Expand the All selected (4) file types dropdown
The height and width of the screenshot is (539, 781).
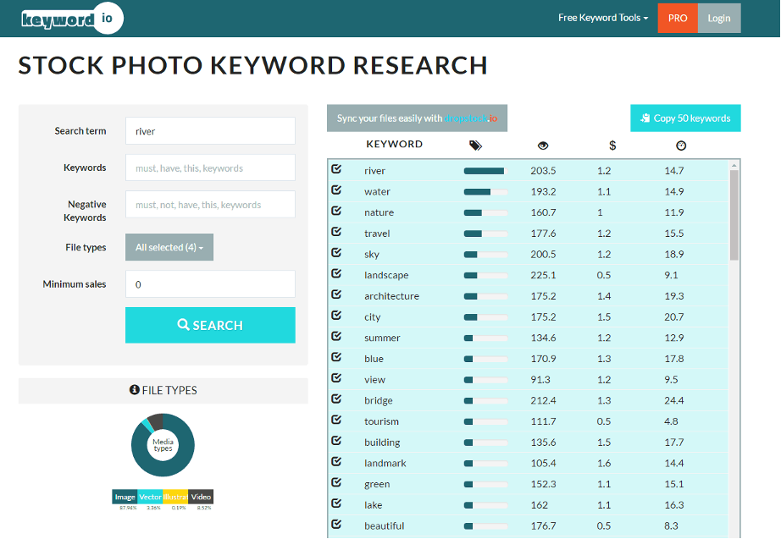click(x=169, y=247)
